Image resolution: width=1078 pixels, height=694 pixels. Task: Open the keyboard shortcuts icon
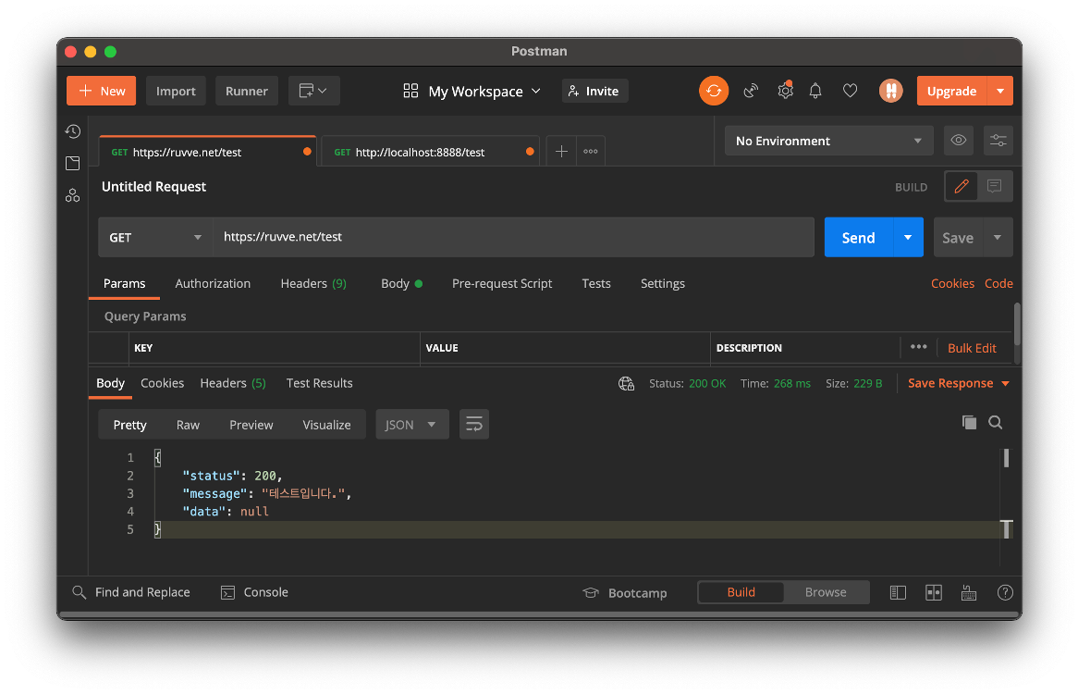click(x=969, y=593)
